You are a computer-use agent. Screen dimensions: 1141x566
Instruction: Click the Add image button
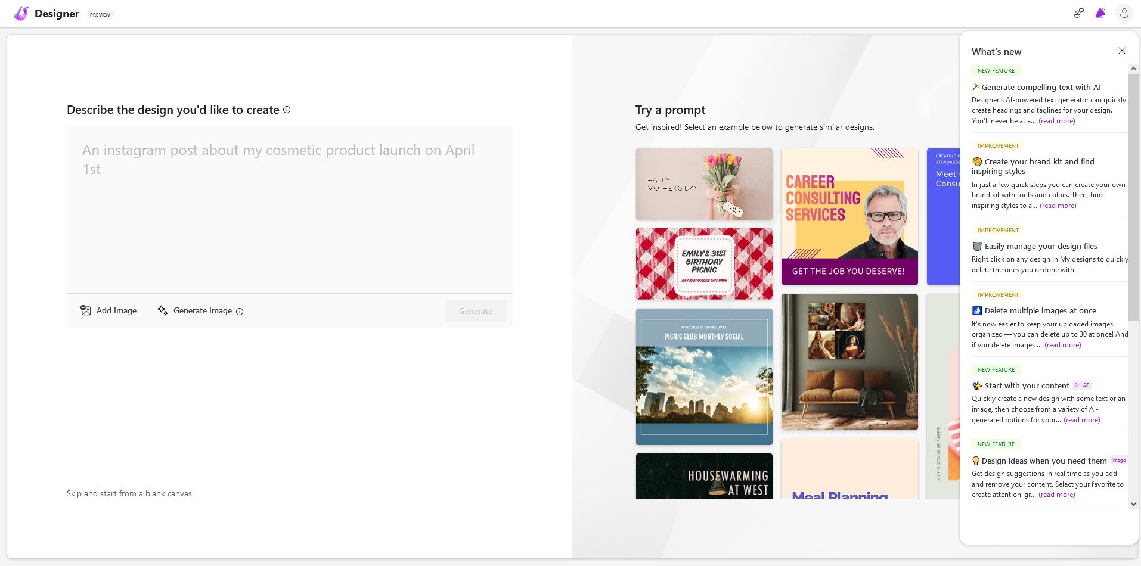108,310
